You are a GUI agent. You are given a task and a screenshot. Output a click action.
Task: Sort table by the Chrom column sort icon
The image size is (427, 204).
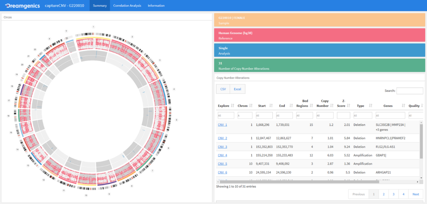tap(251, 106)
